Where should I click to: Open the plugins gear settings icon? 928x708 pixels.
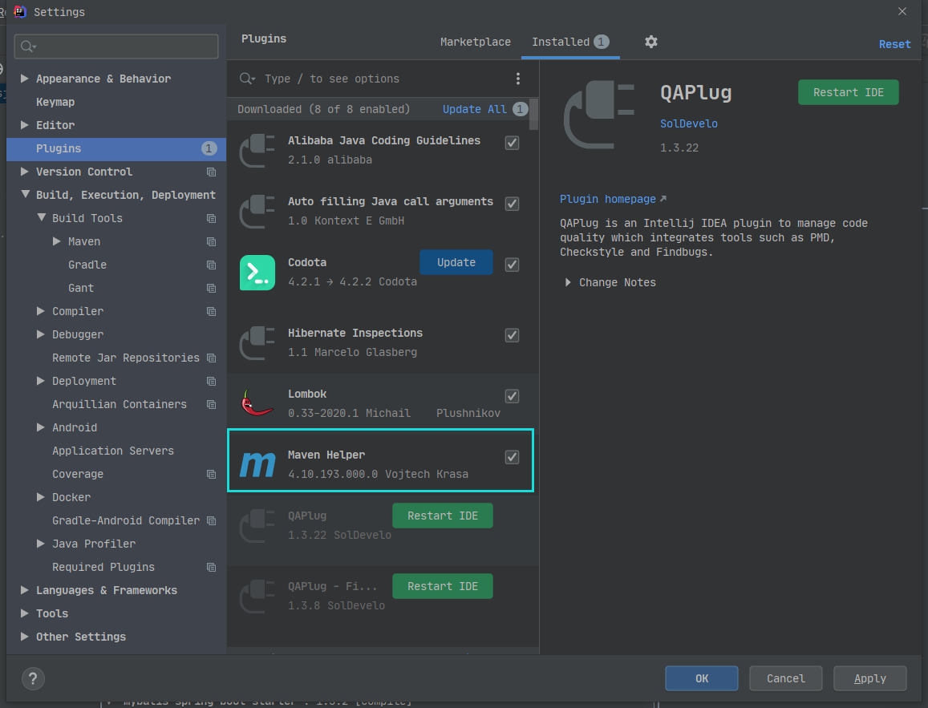651,42
